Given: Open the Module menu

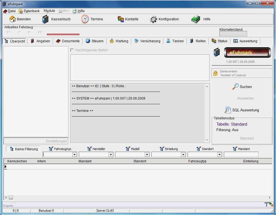Looking at the screenshot, I should pyautogui.click(x=49, y=11).
